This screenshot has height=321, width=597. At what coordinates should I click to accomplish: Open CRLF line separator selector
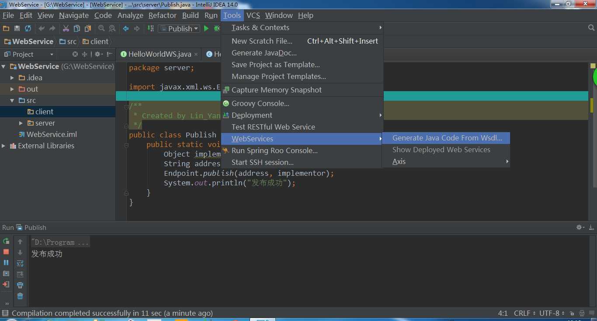(524, 313)
